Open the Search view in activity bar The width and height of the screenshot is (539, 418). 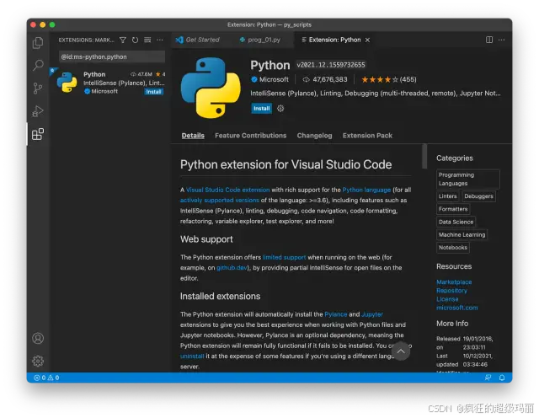pyautogui.click(x=38, y=65)
